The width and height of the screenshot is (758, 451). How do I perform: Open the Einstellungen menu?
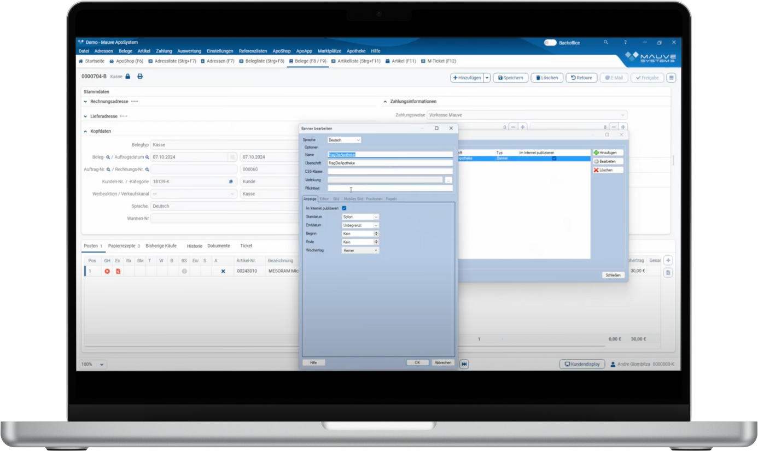pyautogui.click(x=220, y=51)
